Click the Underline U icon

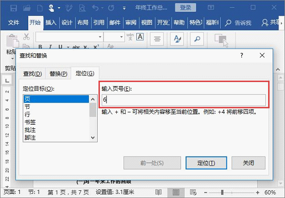(x=60, y=47)
